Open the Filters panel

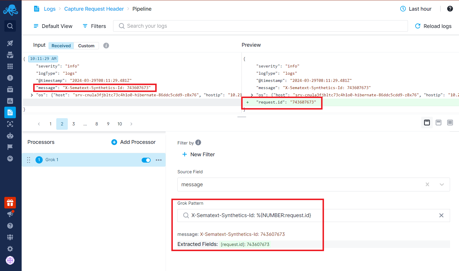coord(94,26)
